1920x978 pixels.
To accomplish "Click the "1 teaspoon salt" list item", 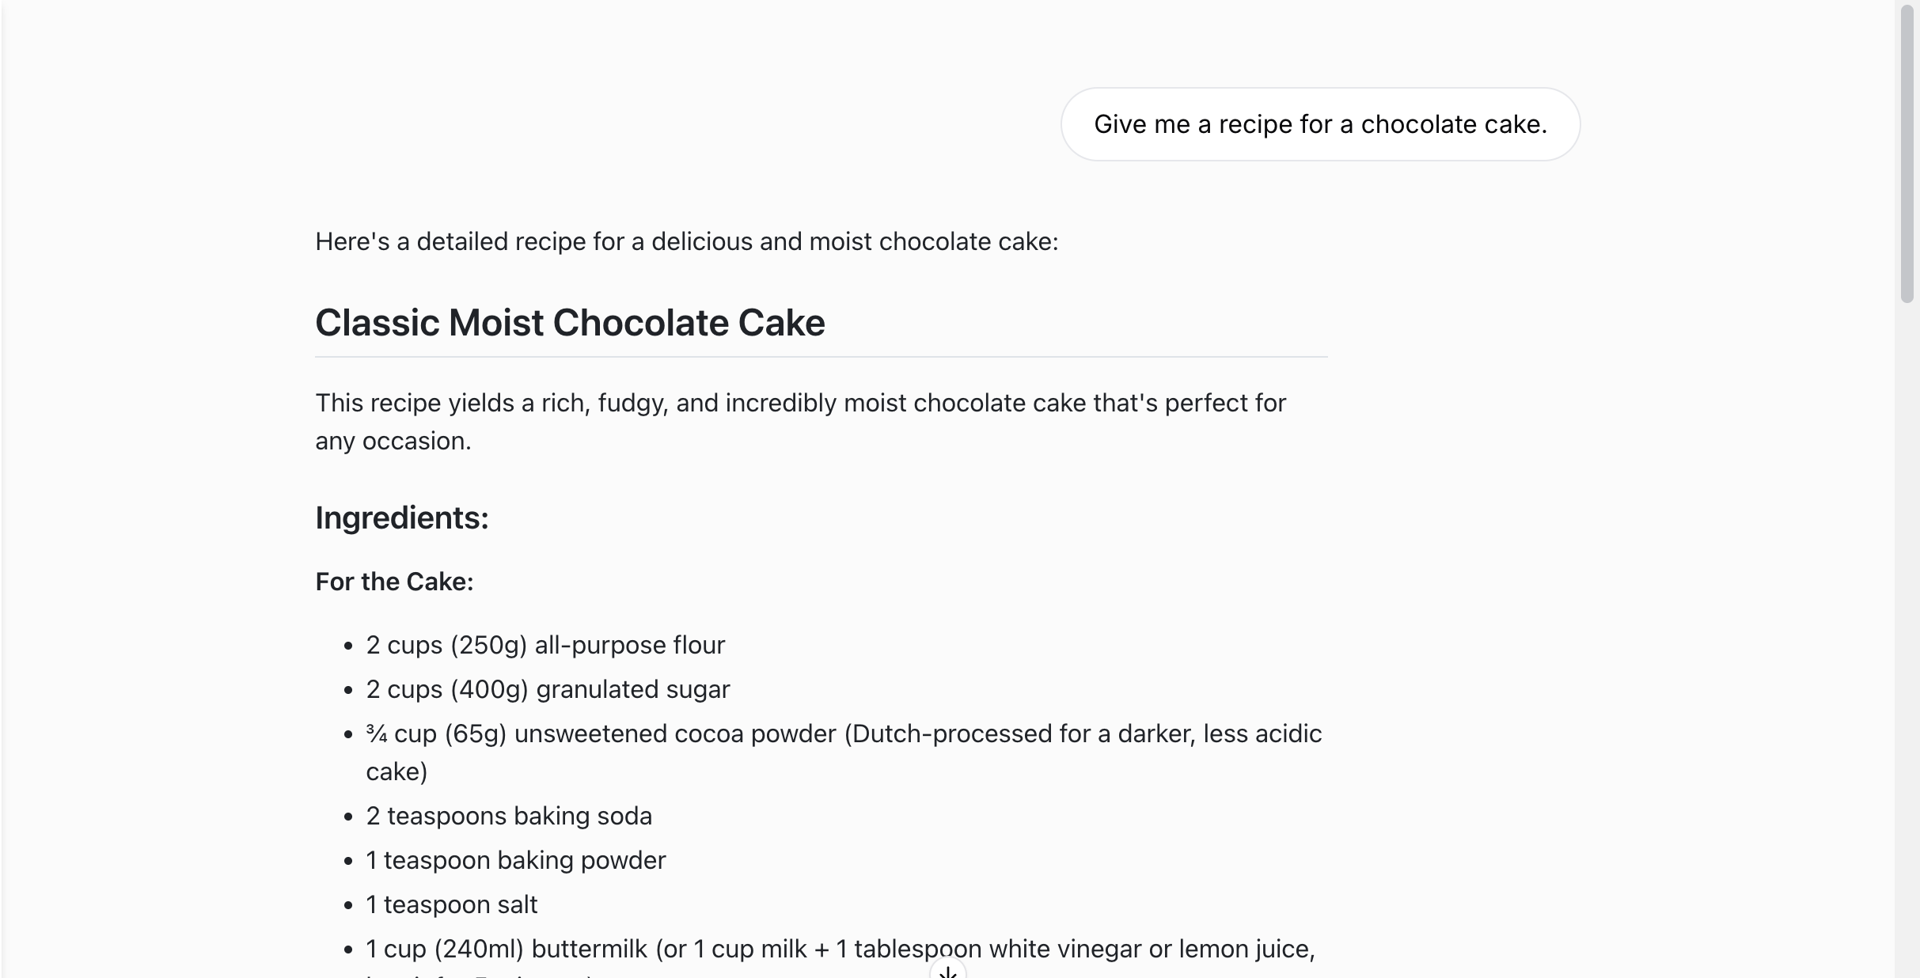I will [x=452, y=904].
